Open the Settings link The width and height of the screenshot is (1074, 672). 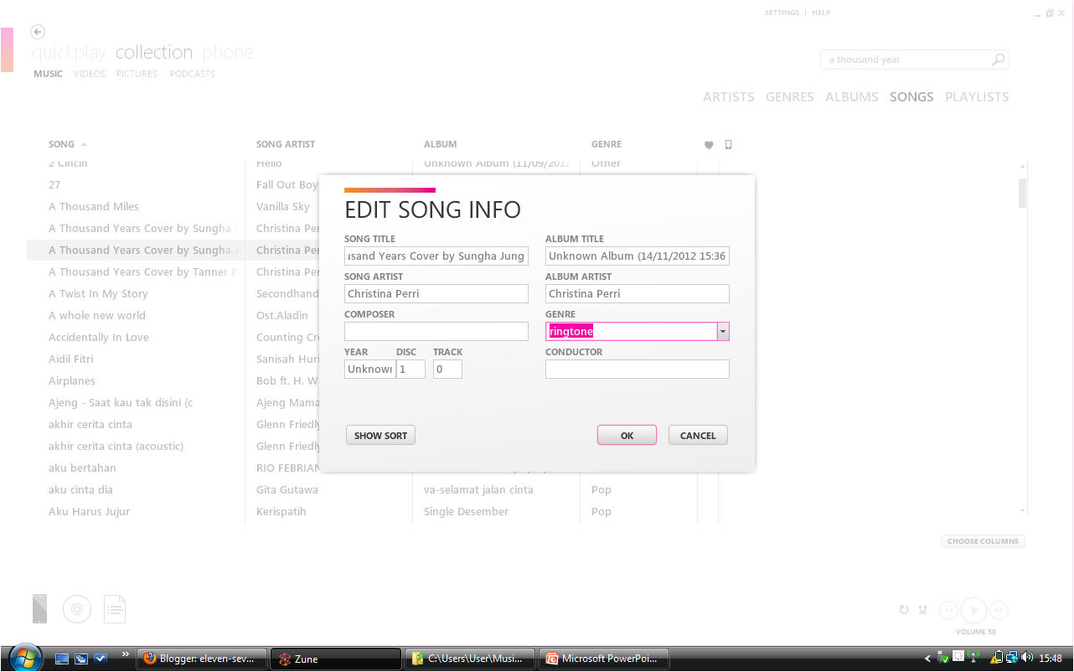point(782,13)
